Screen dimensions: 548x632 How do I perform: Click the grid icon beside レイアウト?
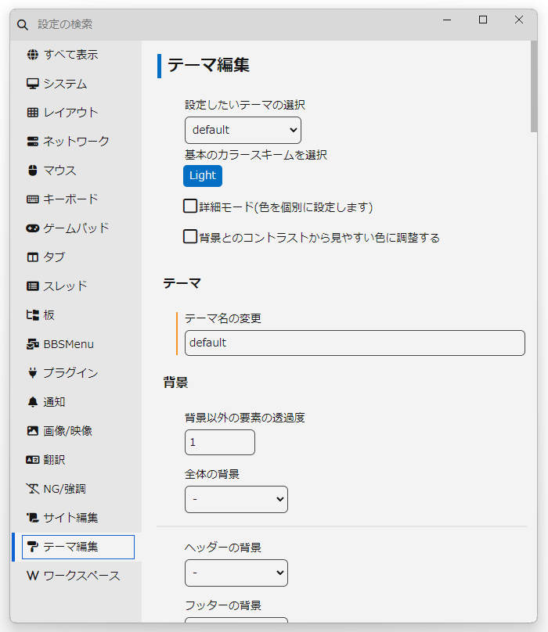33,113
